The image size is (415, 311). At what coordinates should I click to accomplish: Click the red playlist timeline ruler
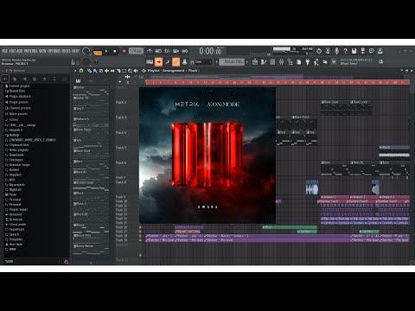(x=277, y=82)
